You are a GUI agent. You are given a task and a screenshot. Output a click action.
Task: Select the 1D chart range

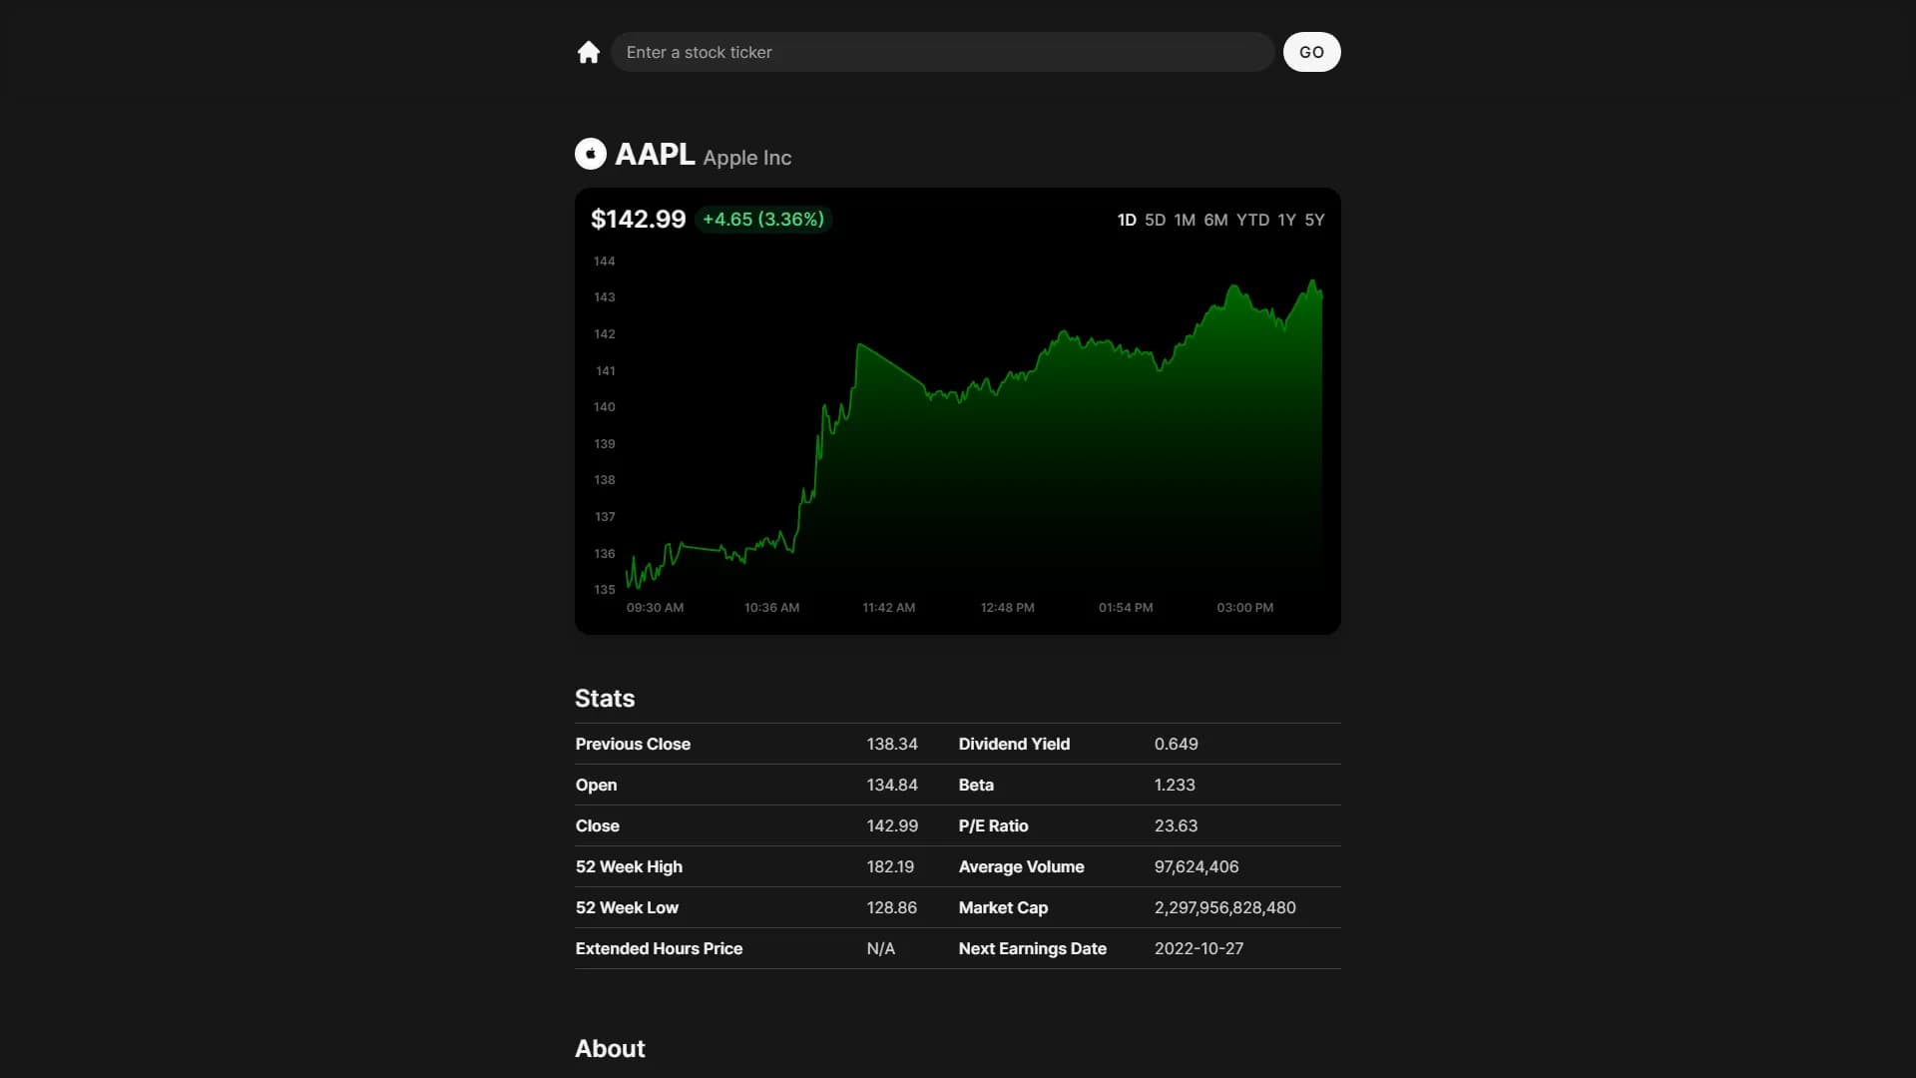1127,220
